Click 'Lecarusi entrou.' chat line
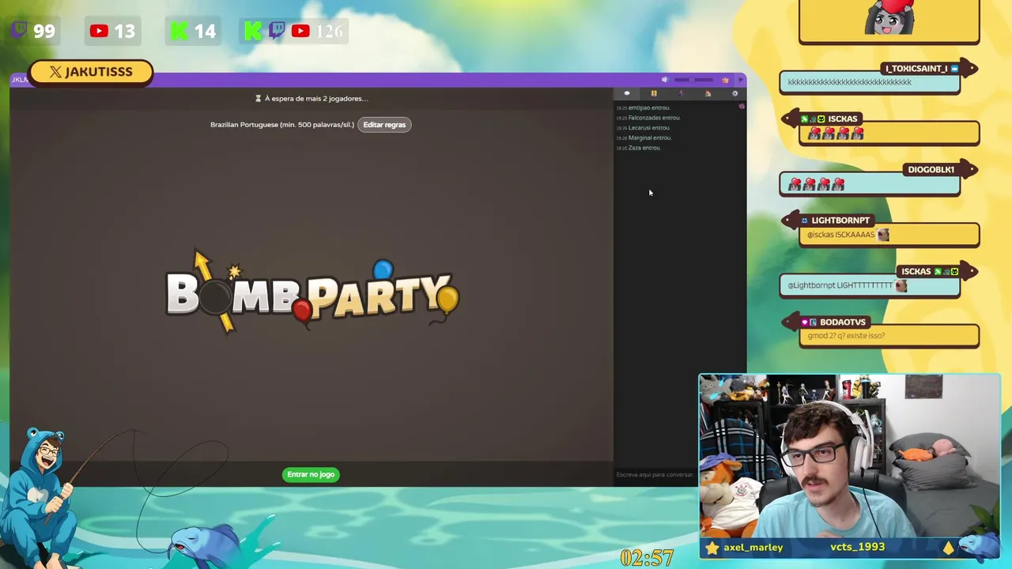The width and height of the screenshot is (1012, 569). pos(649,127)
